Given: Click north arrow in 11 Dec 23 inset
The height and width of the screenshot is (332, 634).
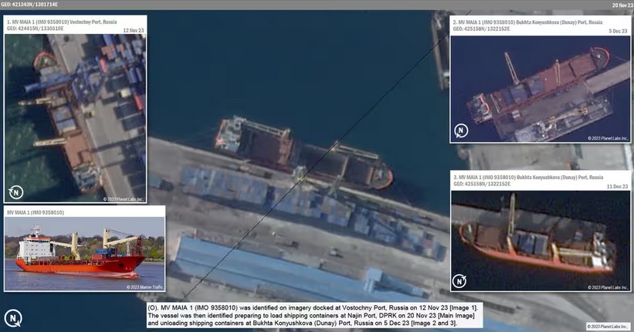Looking at the screenshot, I should coord(461,280).
